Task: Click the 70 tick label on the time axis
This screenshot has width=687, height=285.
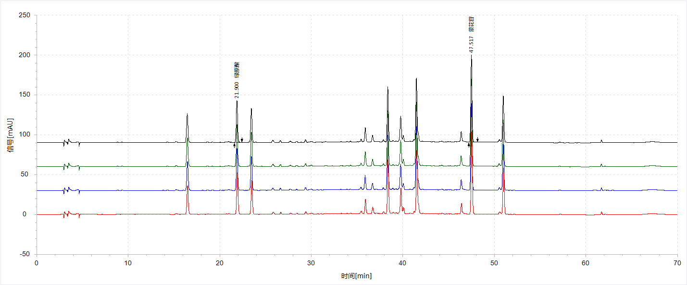Action: point(677,263)
